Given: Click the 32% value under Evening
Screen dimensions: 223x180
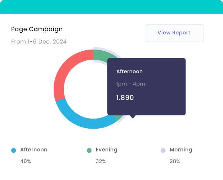Looking at the screenshot, I should click(x=101, y=161).
